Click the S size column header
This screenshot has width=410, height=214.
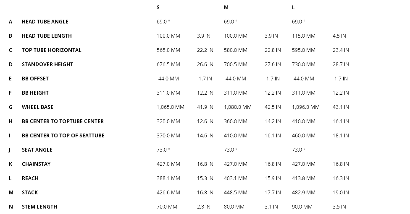158,8
